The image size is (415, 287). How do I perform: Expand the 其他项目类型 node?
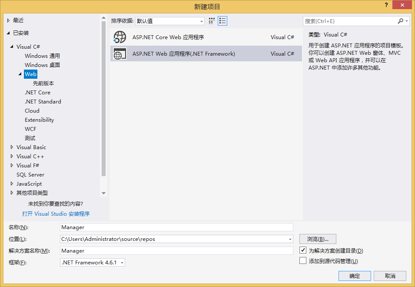tap(12, 193)
